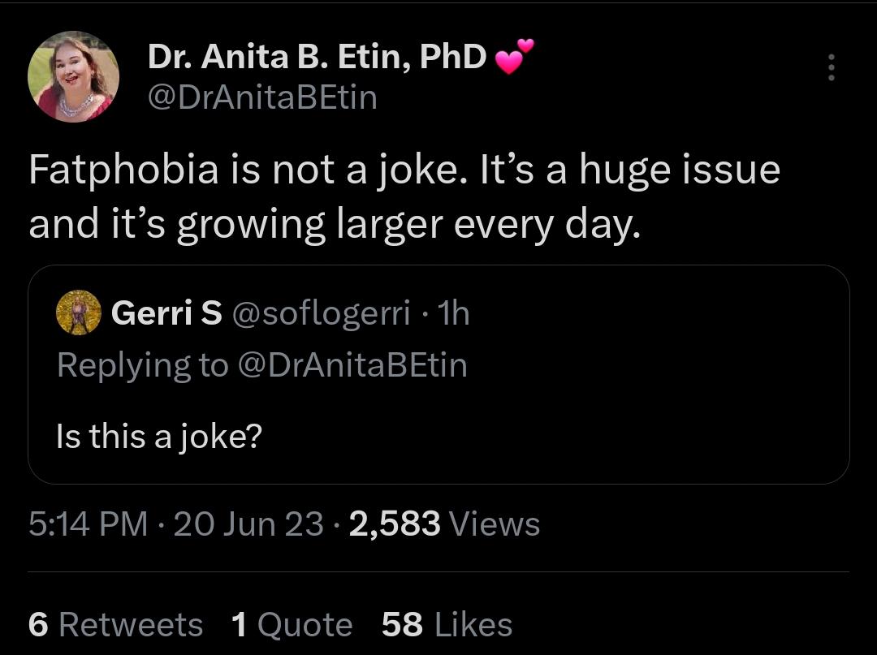This screenshot has height=655, width=877.
Task: View the 2,583 Views analytics
Action: pyautogui.click(x=444, y=524)
